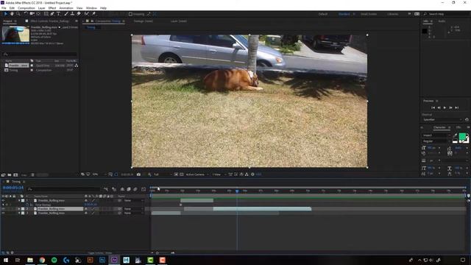The width and height of the screenshot is (471, 265).
Task: Select the Roto Brush tool
Action: coord(87,14)
